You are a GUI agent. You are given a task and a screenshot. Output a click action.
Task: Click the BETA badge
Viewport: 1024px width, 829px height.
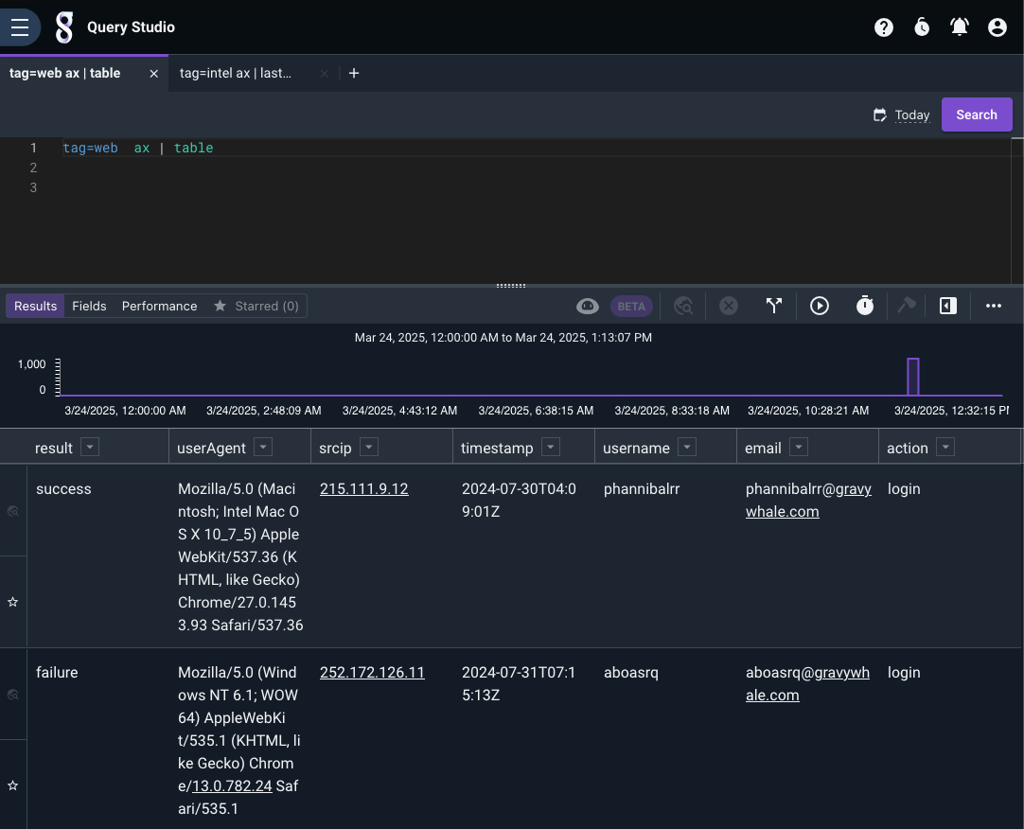pos(631,307)
